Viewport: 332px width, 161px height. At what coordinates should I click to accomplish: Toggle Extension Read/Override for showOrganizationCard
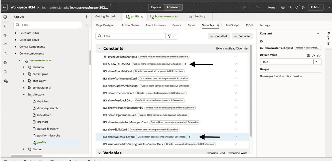point(236,115)
